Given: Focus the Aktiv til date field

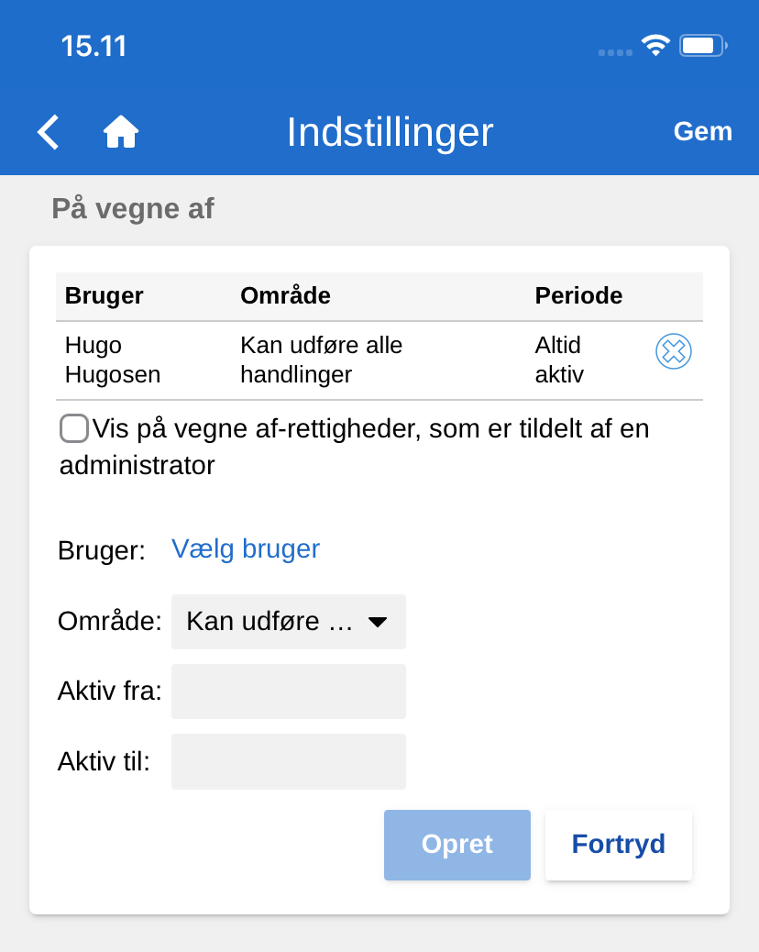Looking at the screenshot, I should [288, 761].
